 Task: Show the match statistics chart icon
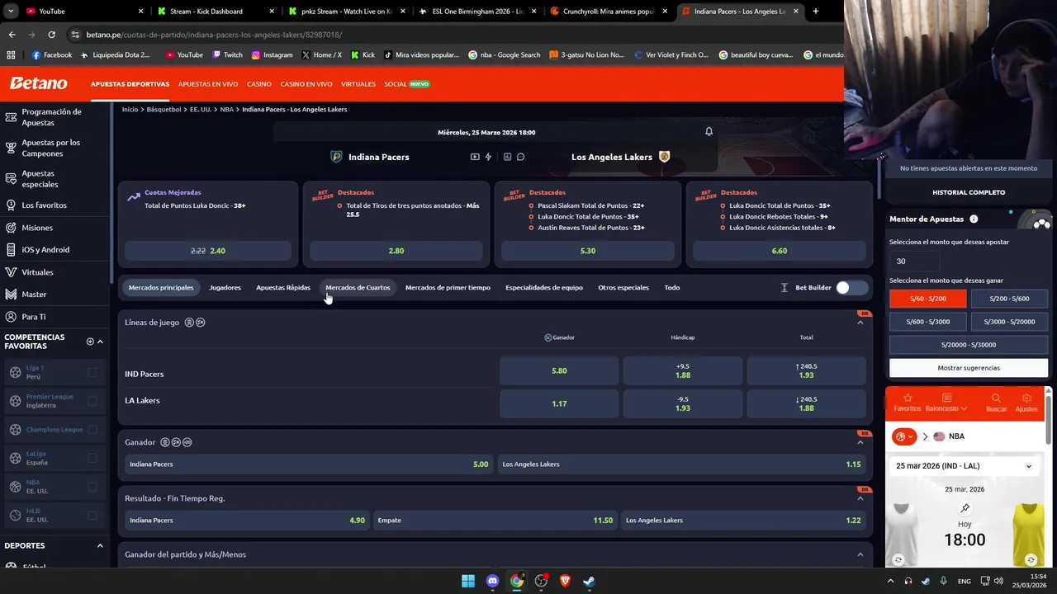coord(507,157)
